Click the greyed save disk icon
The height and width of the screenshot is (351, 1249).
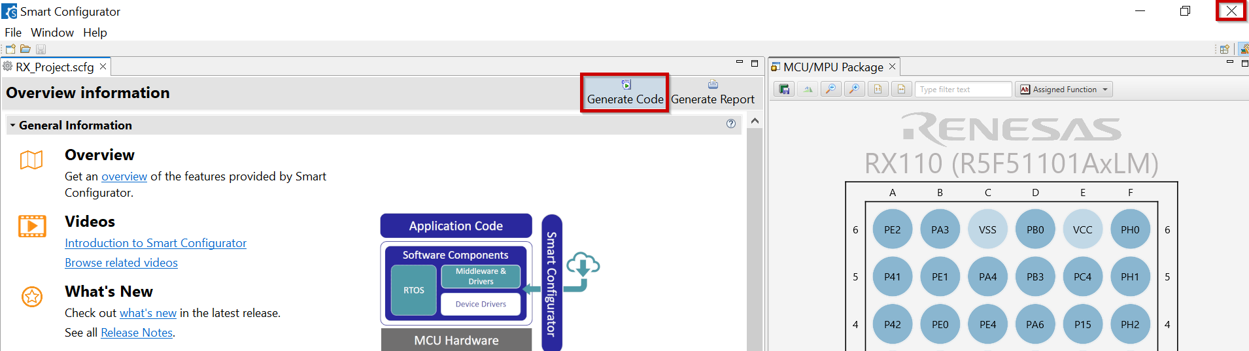tap(41, 49)
